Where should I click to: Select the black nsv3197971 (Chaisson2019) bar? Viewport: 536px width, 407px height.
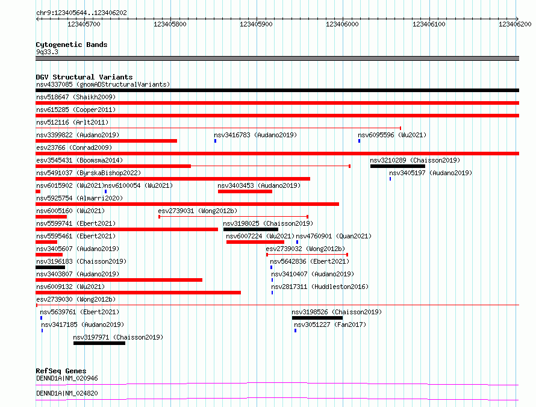(99, 343)
